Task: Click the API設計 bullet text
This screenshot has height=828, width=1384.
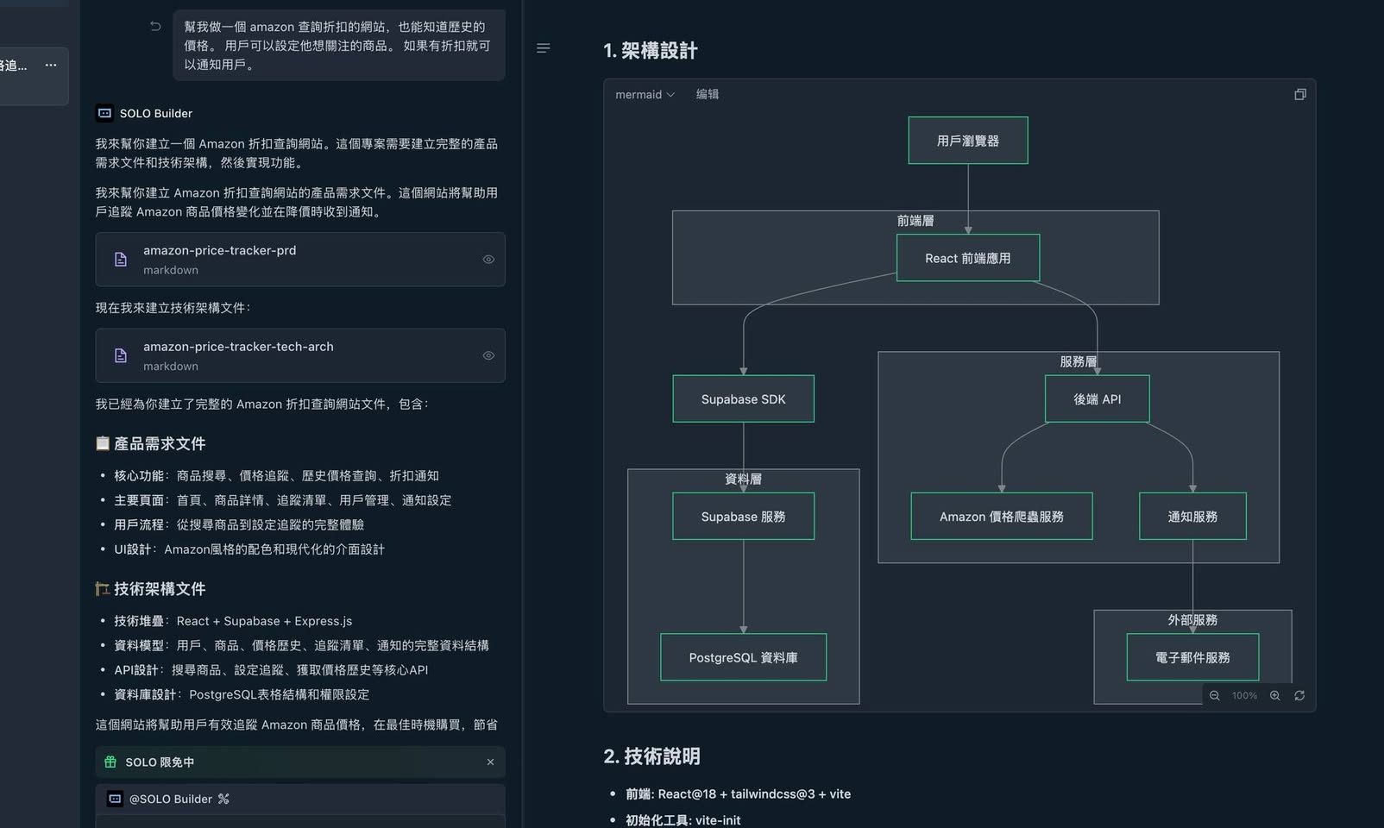Action: [271, 670]
